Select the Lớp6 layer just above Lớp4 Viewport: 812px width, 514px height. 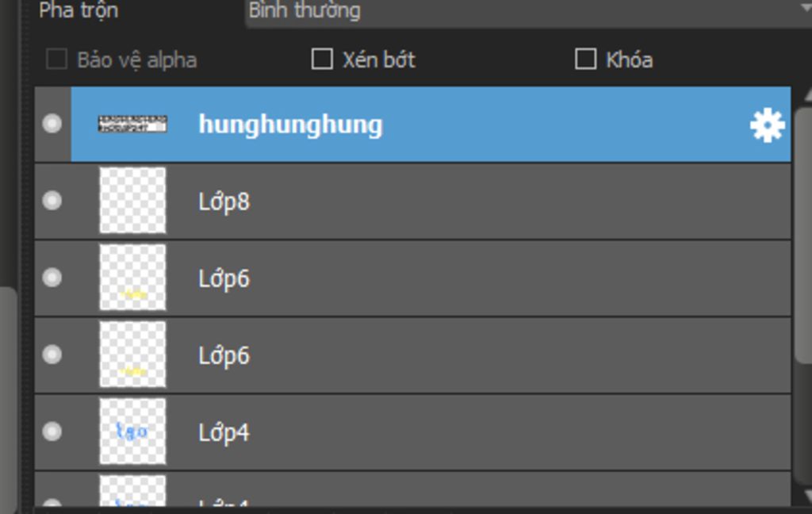coord(224,355)
